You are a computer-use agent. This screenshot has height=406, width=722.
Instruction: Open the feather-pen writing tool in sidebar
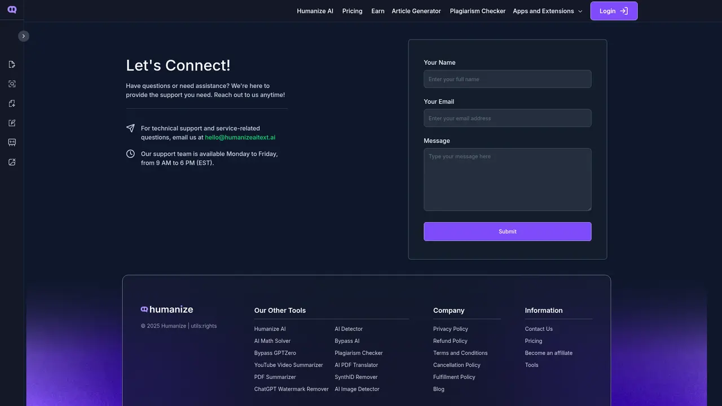(12, 123)
